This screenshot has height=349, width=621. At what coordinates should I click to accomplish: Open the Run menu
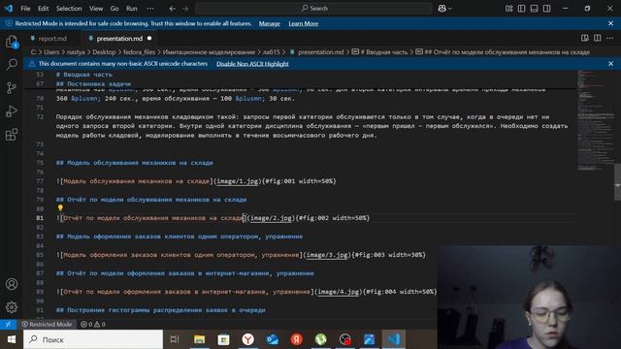pyautogui.click(x=132, y=9)
